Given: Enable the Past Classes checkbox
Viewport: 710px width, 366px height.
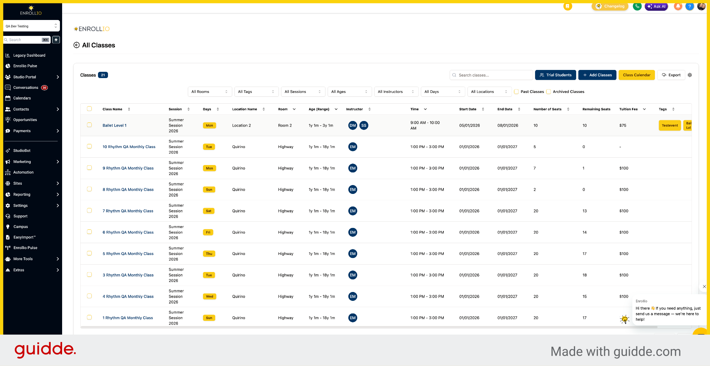Looking at the screenshot, I should coord(516,92).
